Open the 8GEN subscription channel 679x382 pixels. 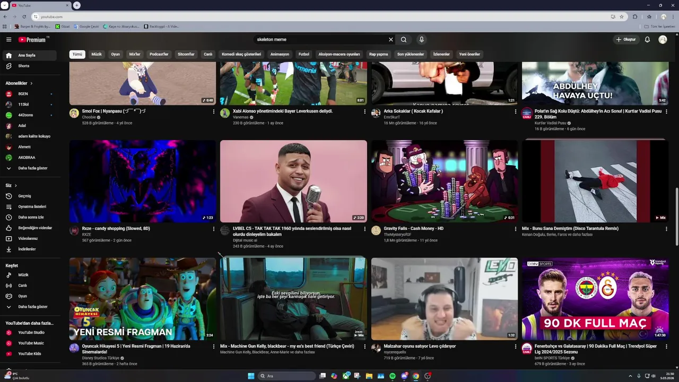point(30,94)
